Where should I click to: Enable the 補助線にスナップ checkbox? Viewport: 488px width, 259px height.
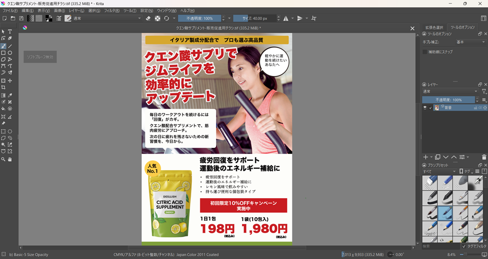pos(425,52)
